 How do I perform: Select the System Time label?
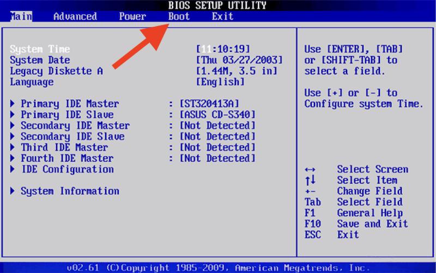pos(40,49)
